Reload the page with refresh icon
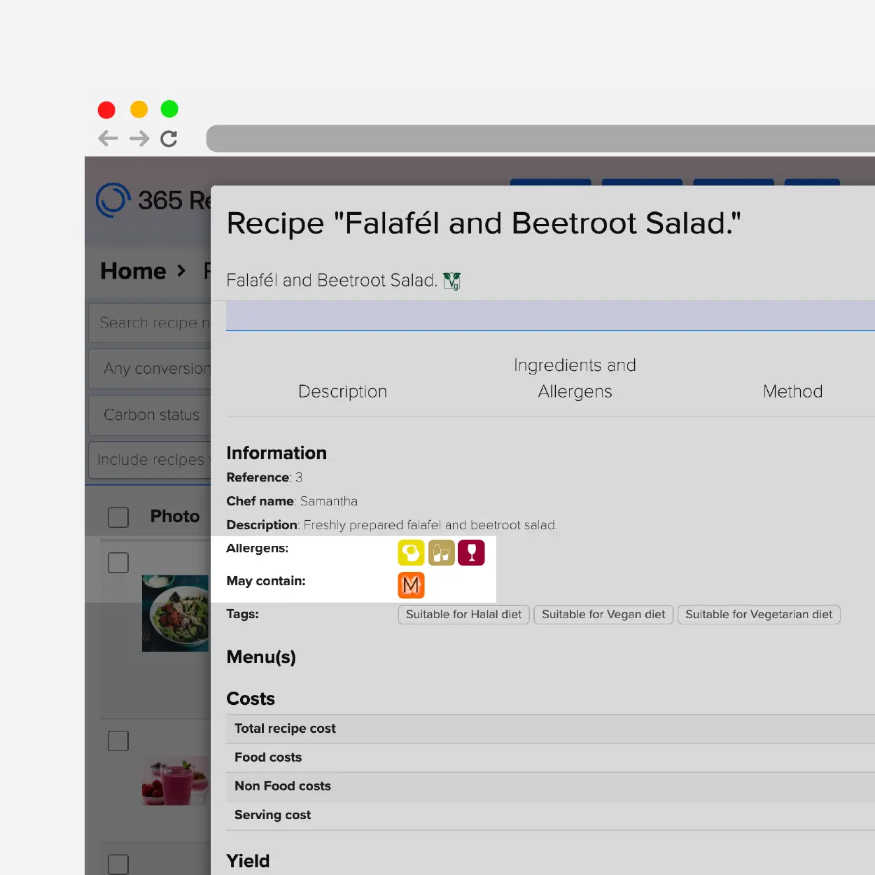 pos(169,139)
